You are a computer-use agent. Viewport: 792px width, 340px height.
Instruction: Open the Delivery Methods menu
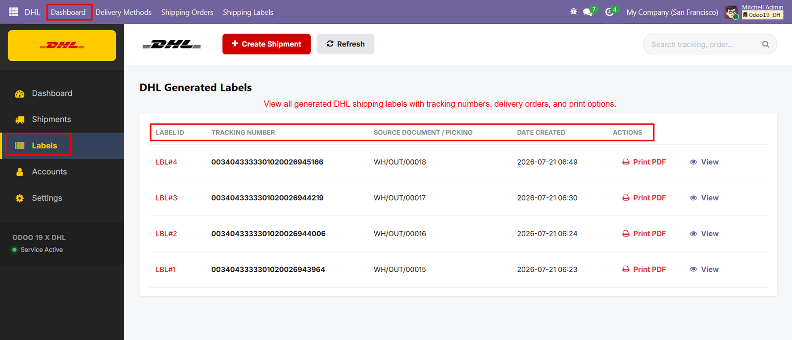coord(123,12)
